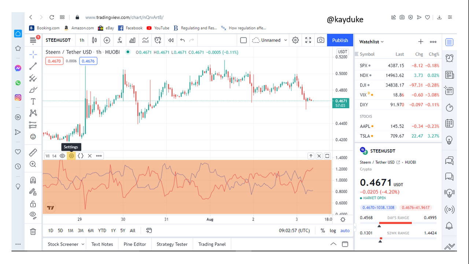Image resolution: width=469 pixels, height=264 pixels.
Task: Open the Pine Editor tab
Action: tap(135, 244)
